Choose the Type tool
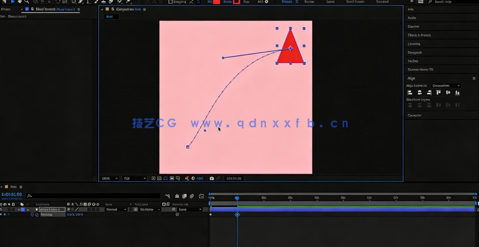 click(87, 2)
